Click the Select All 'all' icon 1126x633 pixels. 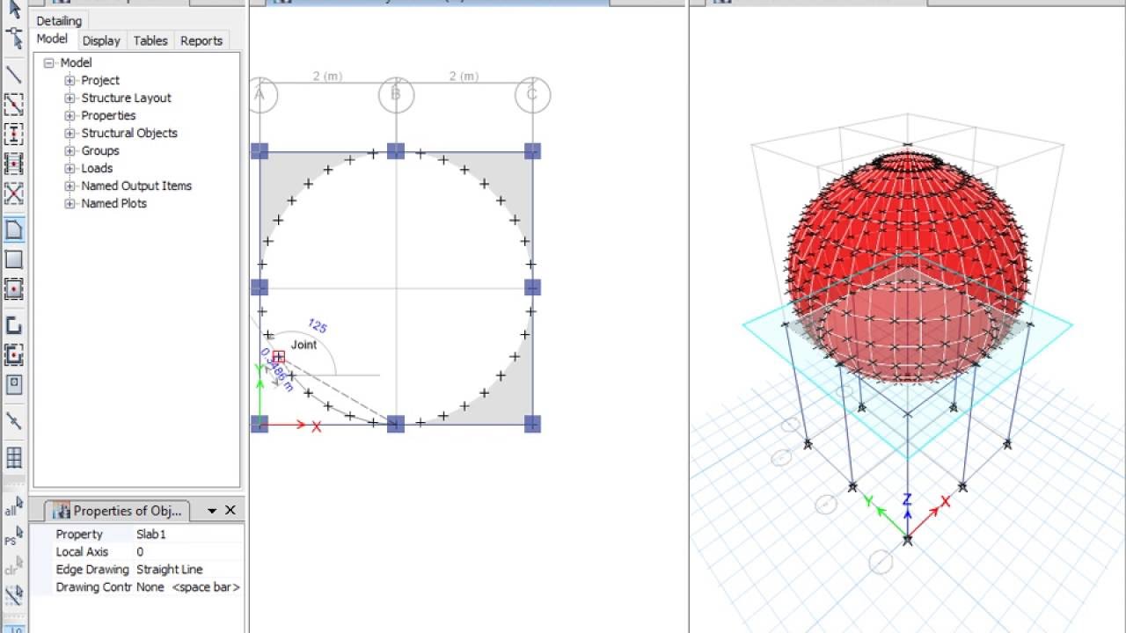(14, 507)
